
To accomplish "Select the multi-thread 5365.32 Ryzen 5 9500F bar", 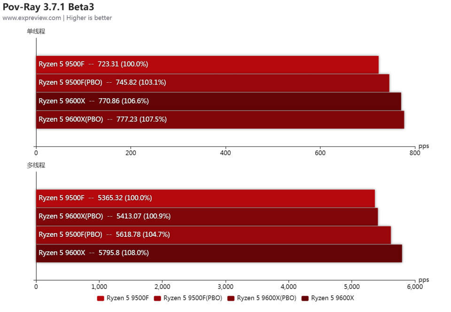I will point(205,198).
